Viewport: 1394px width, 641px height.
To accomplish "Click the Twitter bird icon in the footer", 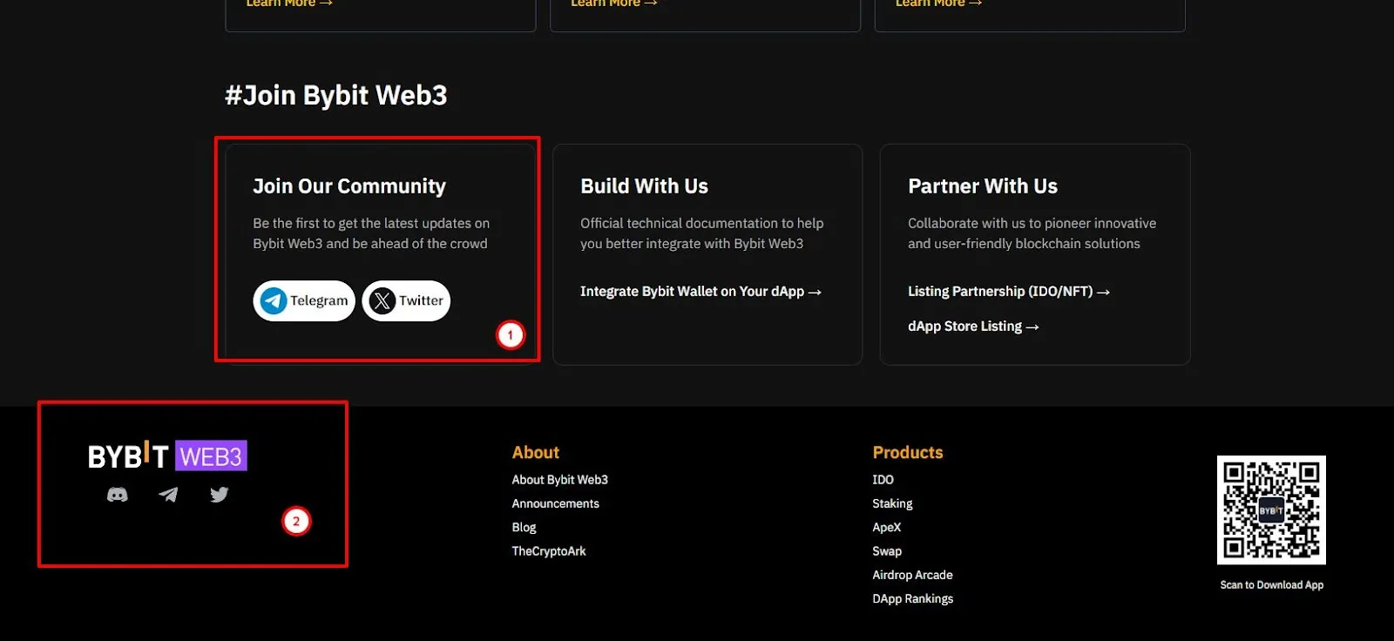I will coord(220,495).
